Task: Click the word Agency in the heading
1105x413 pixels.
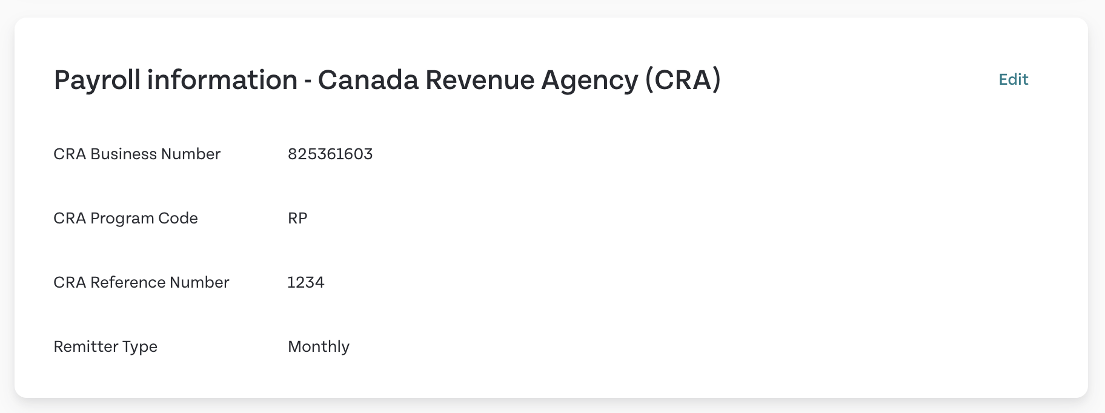Action: [589, 80]
